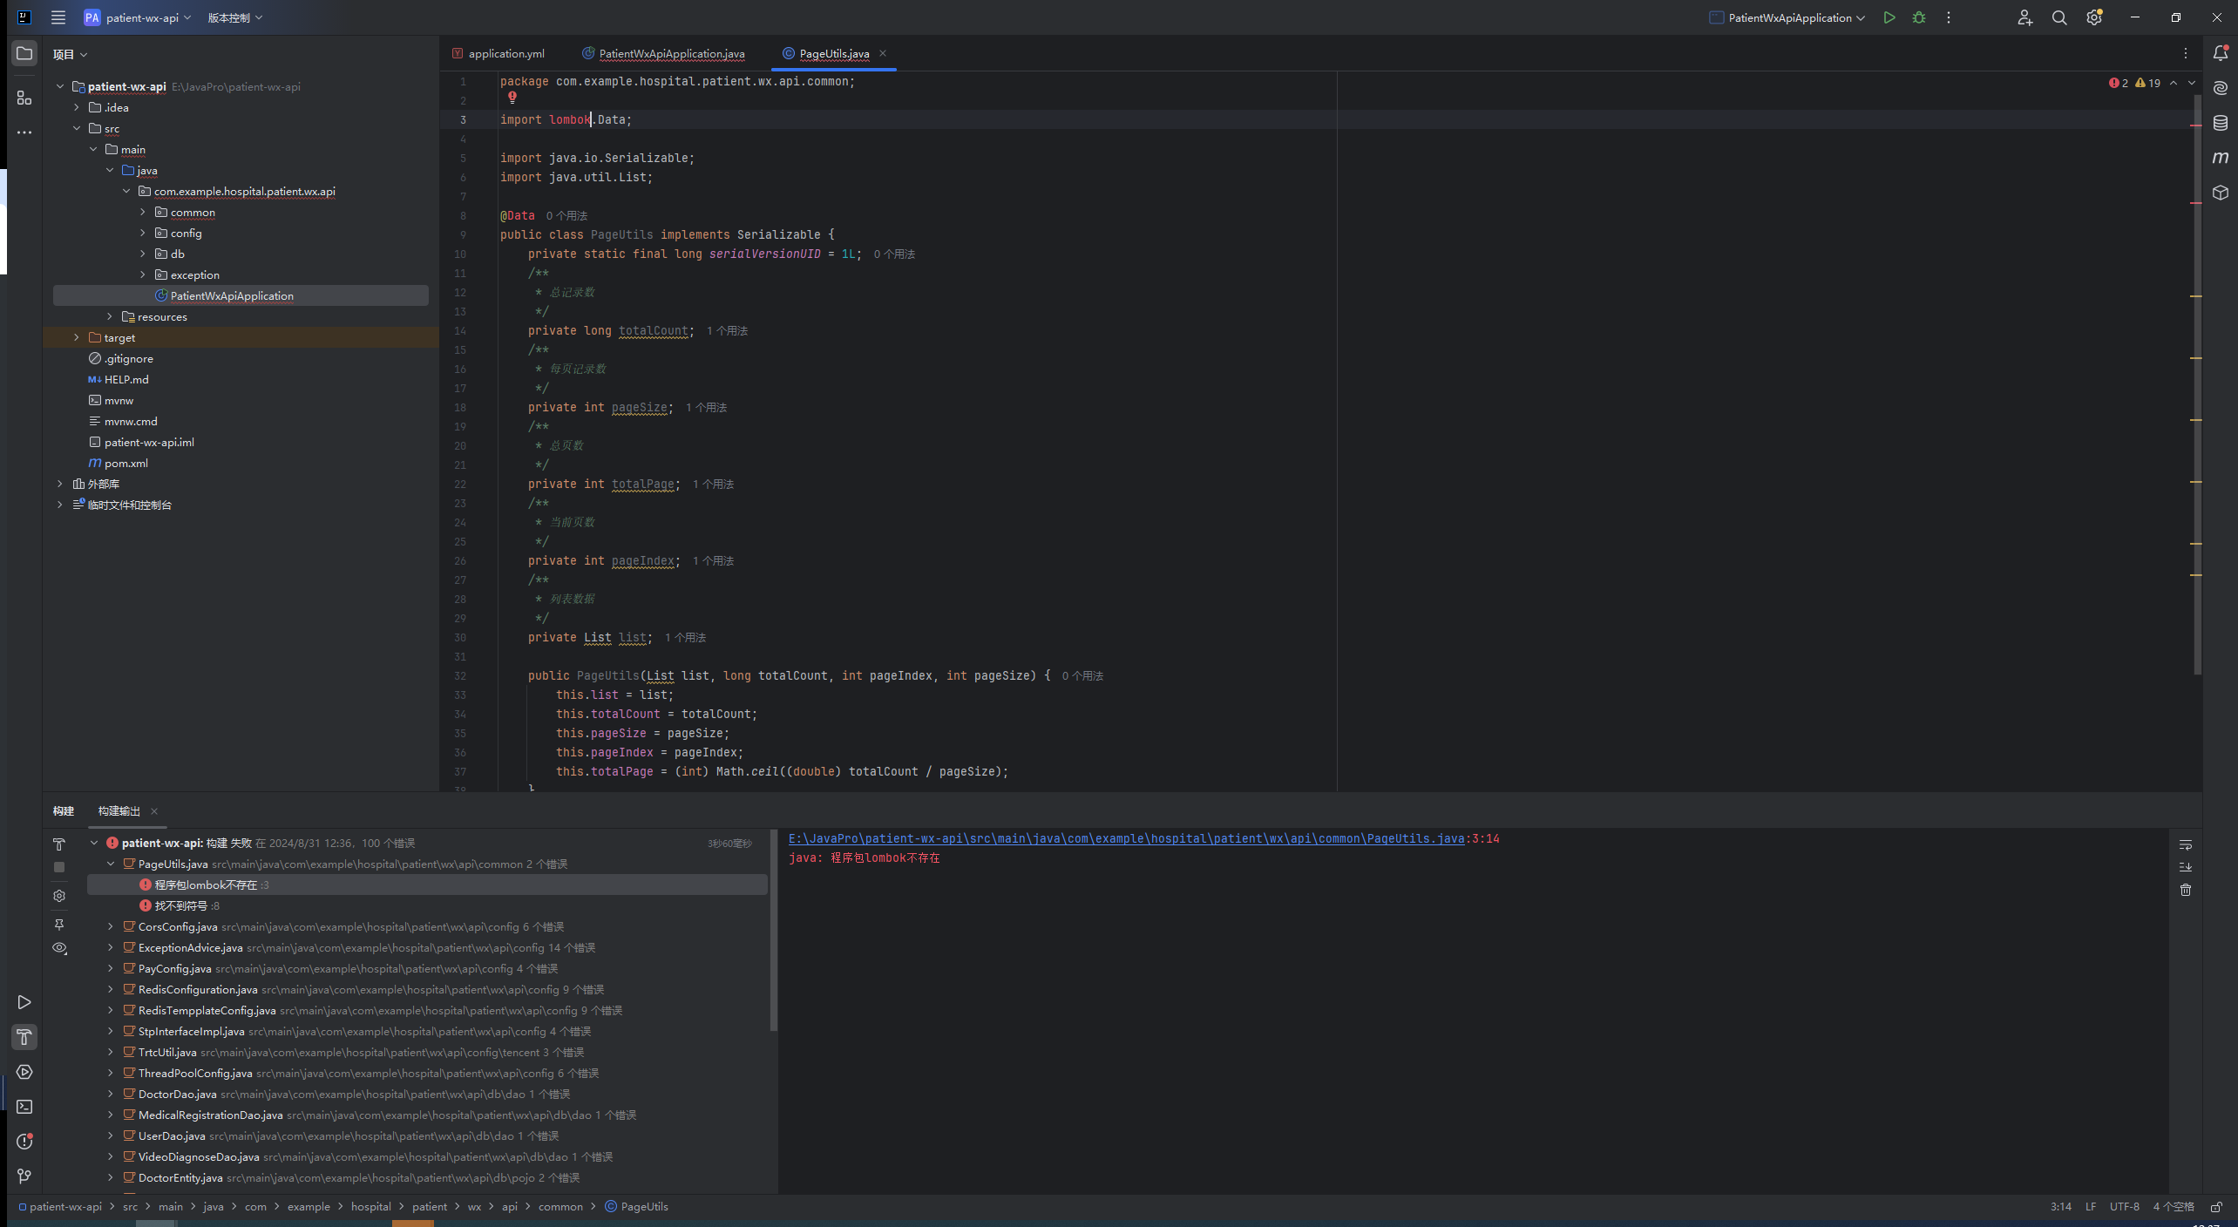
Task: Open Git tool window icon
Action: [x=24, y=1176]
